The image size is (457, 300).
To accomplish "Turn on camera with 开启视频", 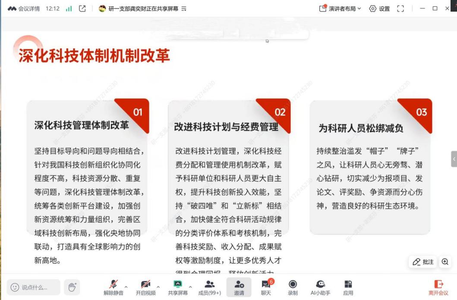I will (x=145, y=284).
